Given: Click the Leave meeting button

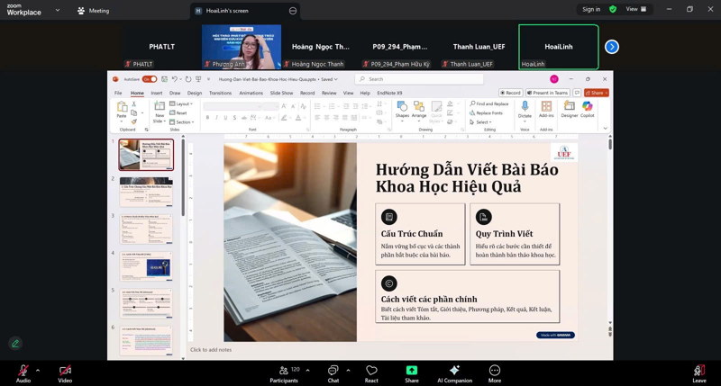Looking at the screenshot, I should click(698, 371).
